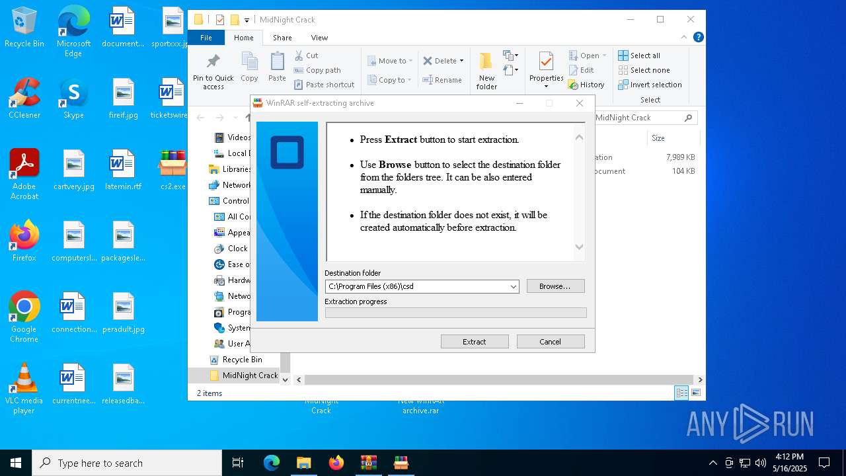Image resolution: width=846 pixels, height=476 pixels.
Task: Select Clock item in navigation tree
Action: (231, 249)
